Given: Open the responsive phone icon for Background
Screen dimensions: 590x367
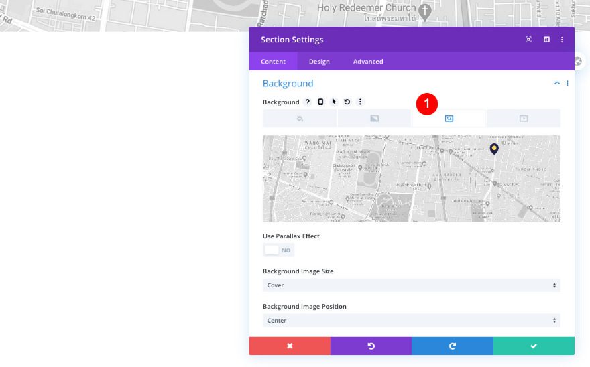Looking at the screenshot, I should coord(320,102).
